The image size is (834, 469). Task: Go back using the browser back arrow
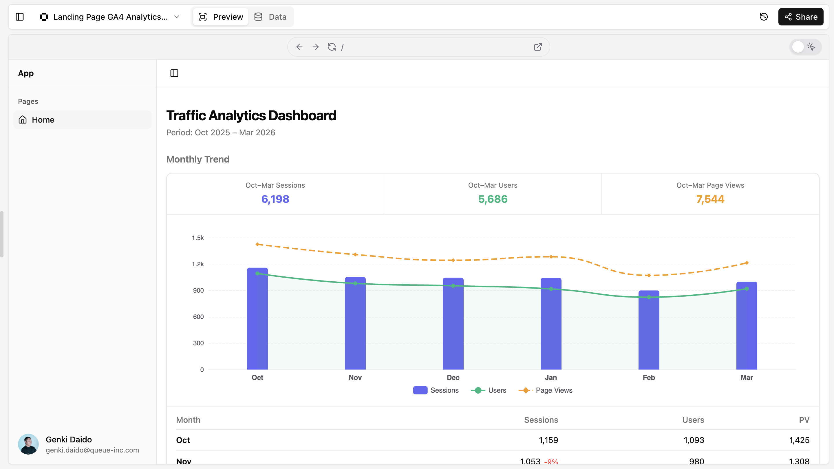coord(299,47)
